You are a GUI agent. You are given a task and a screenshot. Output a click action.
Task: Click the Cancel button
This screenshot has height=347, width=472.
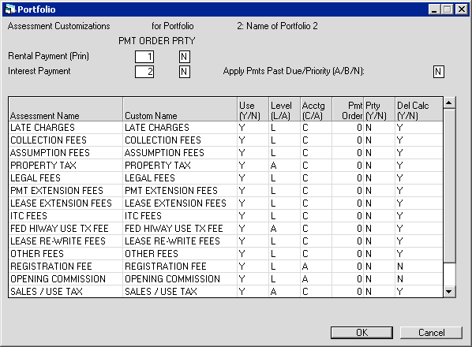pos(431,333)
